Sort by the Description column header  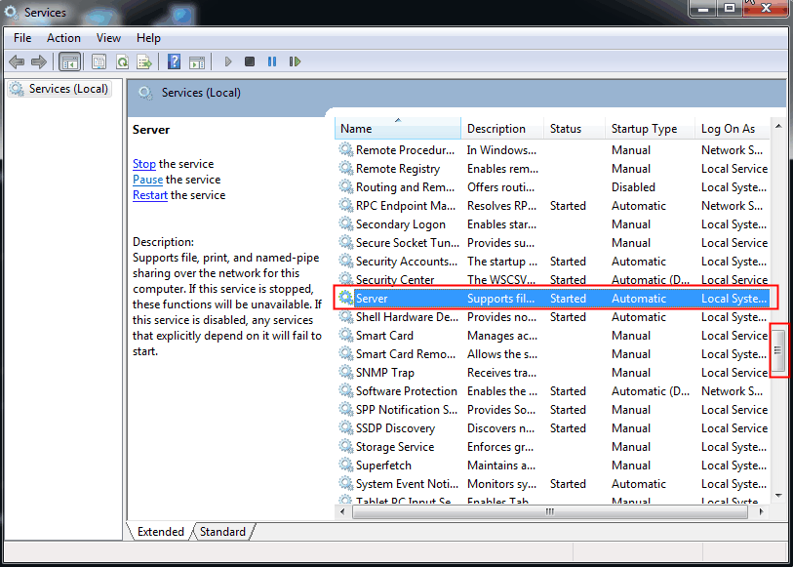502,129
